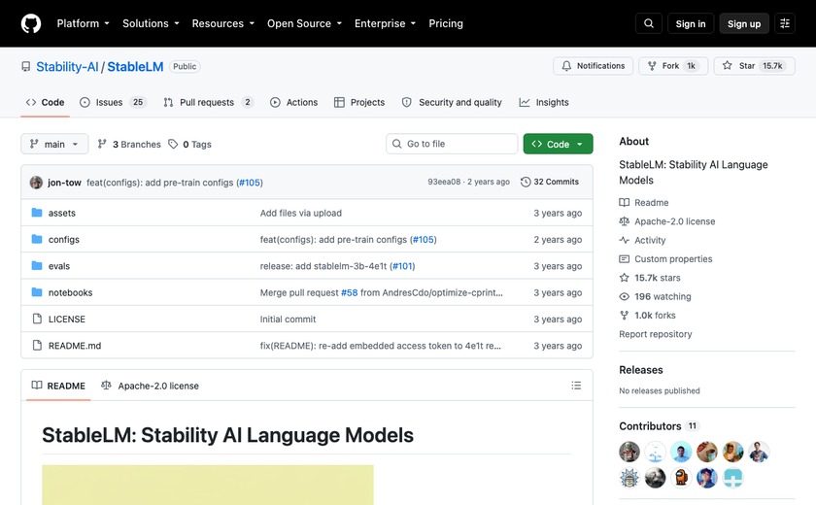Click the Go to file search field
Screen dimensions: 816x505
click(452, 144)
